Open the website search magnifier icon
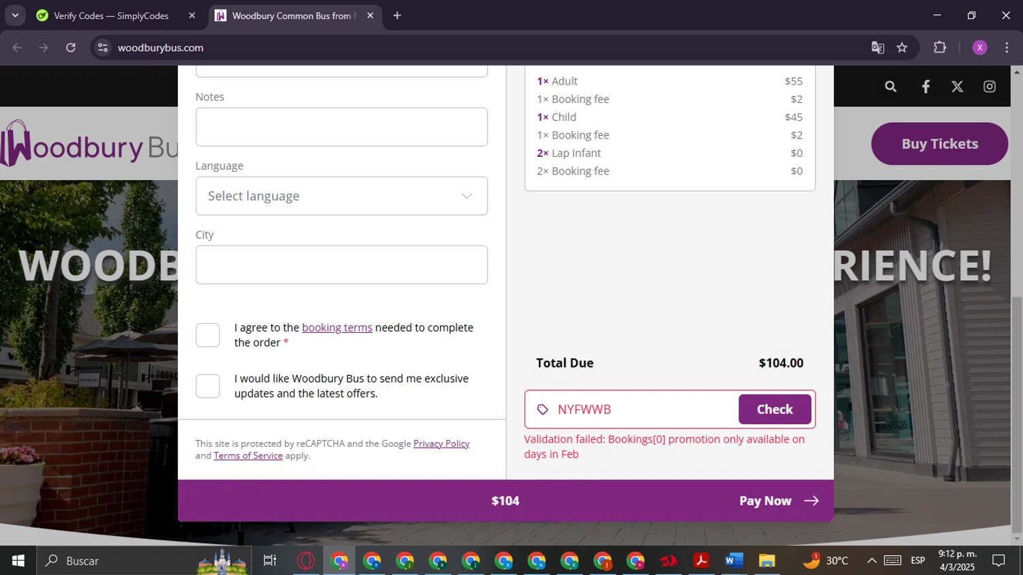Image resolution: width=1023 pixels, height=575 pixels. [x=890, y=87]
